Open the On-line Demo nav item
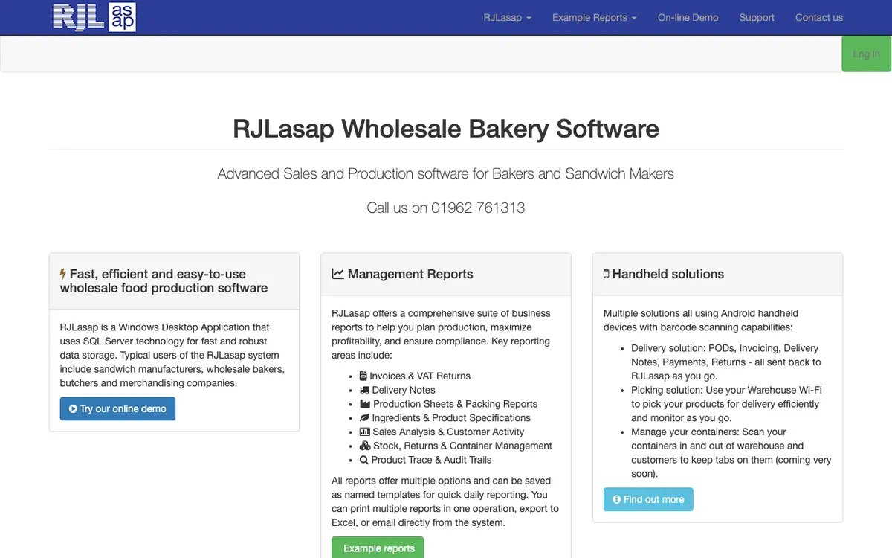The image size is (892, 558). coord(688,17)
